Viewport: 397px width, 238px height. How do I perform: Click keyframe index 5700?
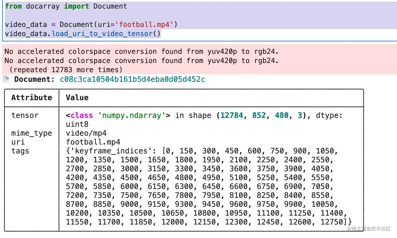click(x=75, y=187)
